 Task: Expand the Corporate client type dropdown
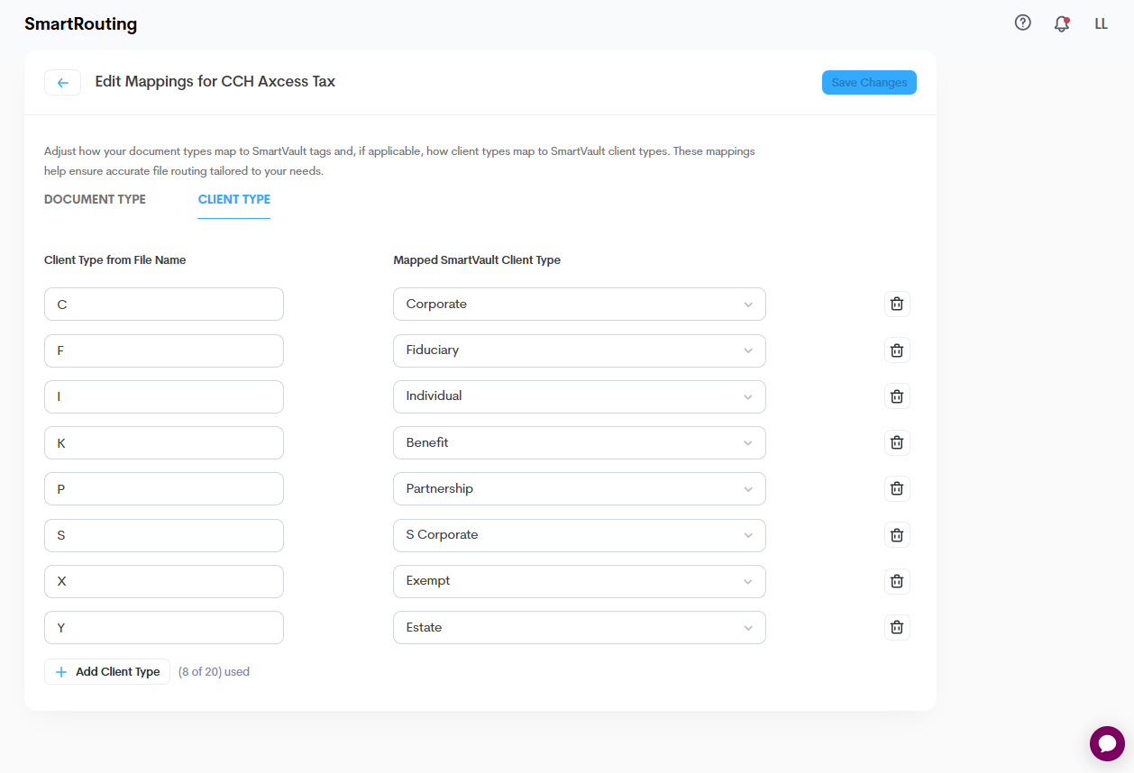point(579,305)
